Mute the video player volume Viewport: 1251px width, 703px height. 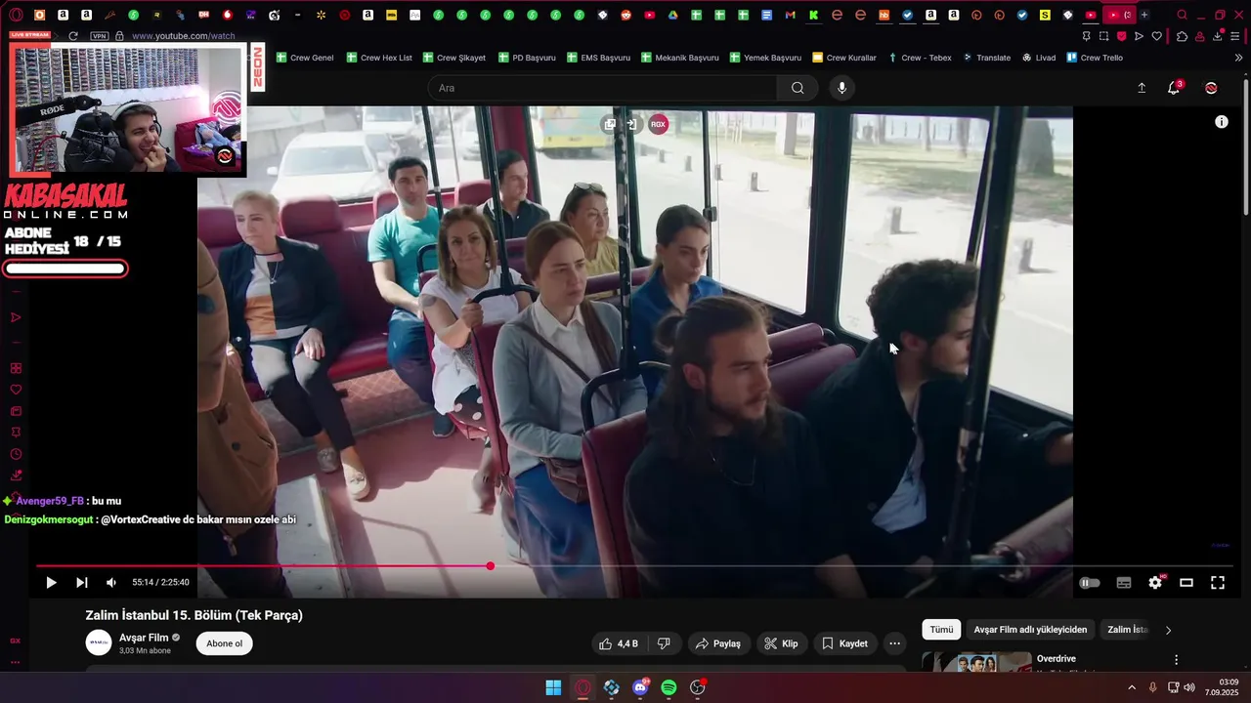[111, 583]
